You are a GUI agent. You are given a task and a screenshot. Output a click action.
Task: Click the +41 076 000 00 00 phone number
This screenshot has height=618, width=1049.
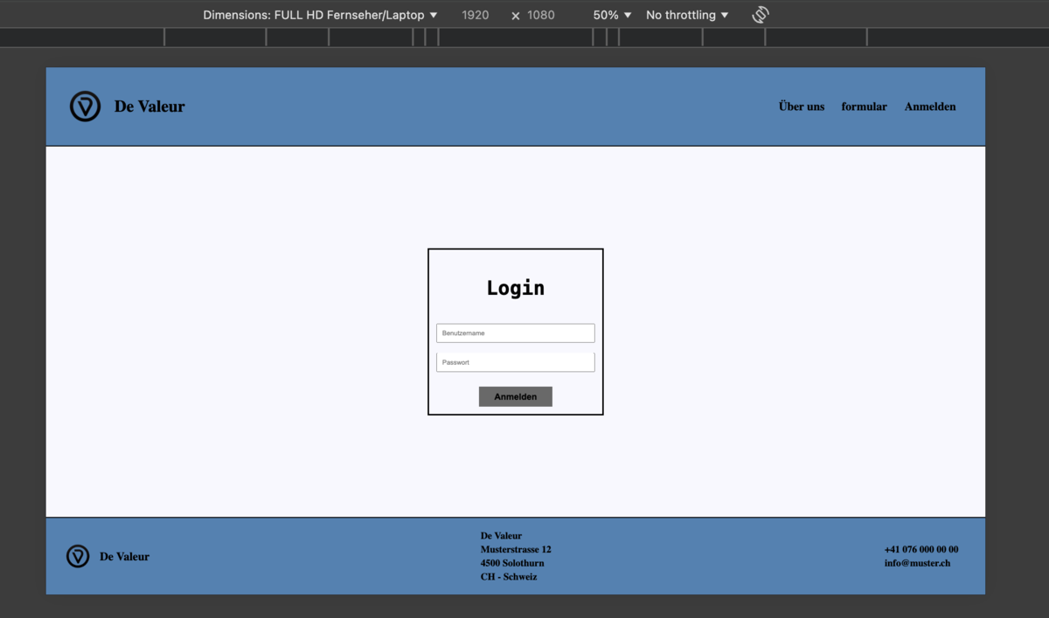pos(920,549)
